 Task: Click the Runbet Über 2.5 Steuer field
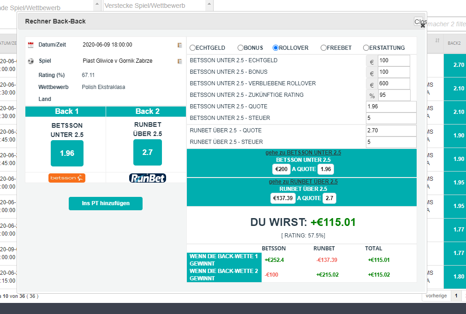tap(391, 142)
